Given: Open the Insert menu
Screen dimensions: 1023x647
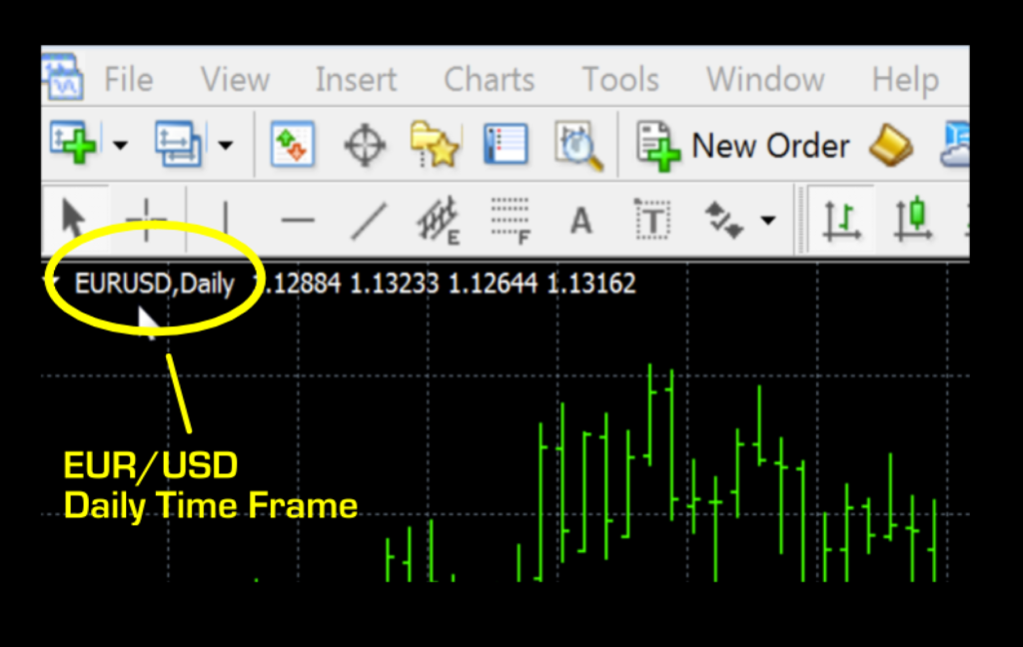Looking at the screenshot, I should coord(356,79).
